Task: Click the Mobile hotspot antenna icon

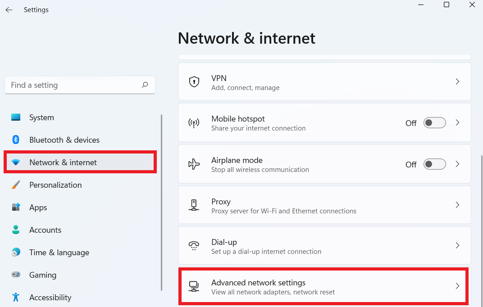Action: [194, 123]
